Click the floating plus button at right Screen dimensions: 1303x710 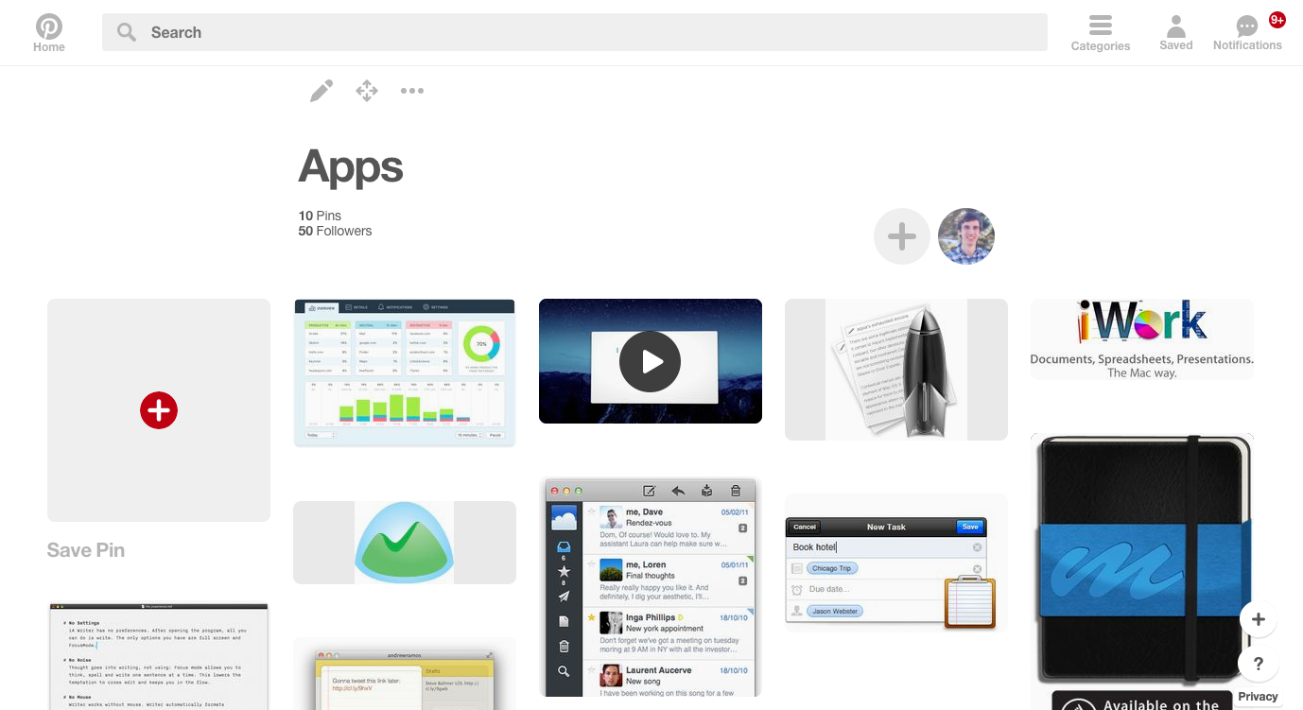[1259, 620]
